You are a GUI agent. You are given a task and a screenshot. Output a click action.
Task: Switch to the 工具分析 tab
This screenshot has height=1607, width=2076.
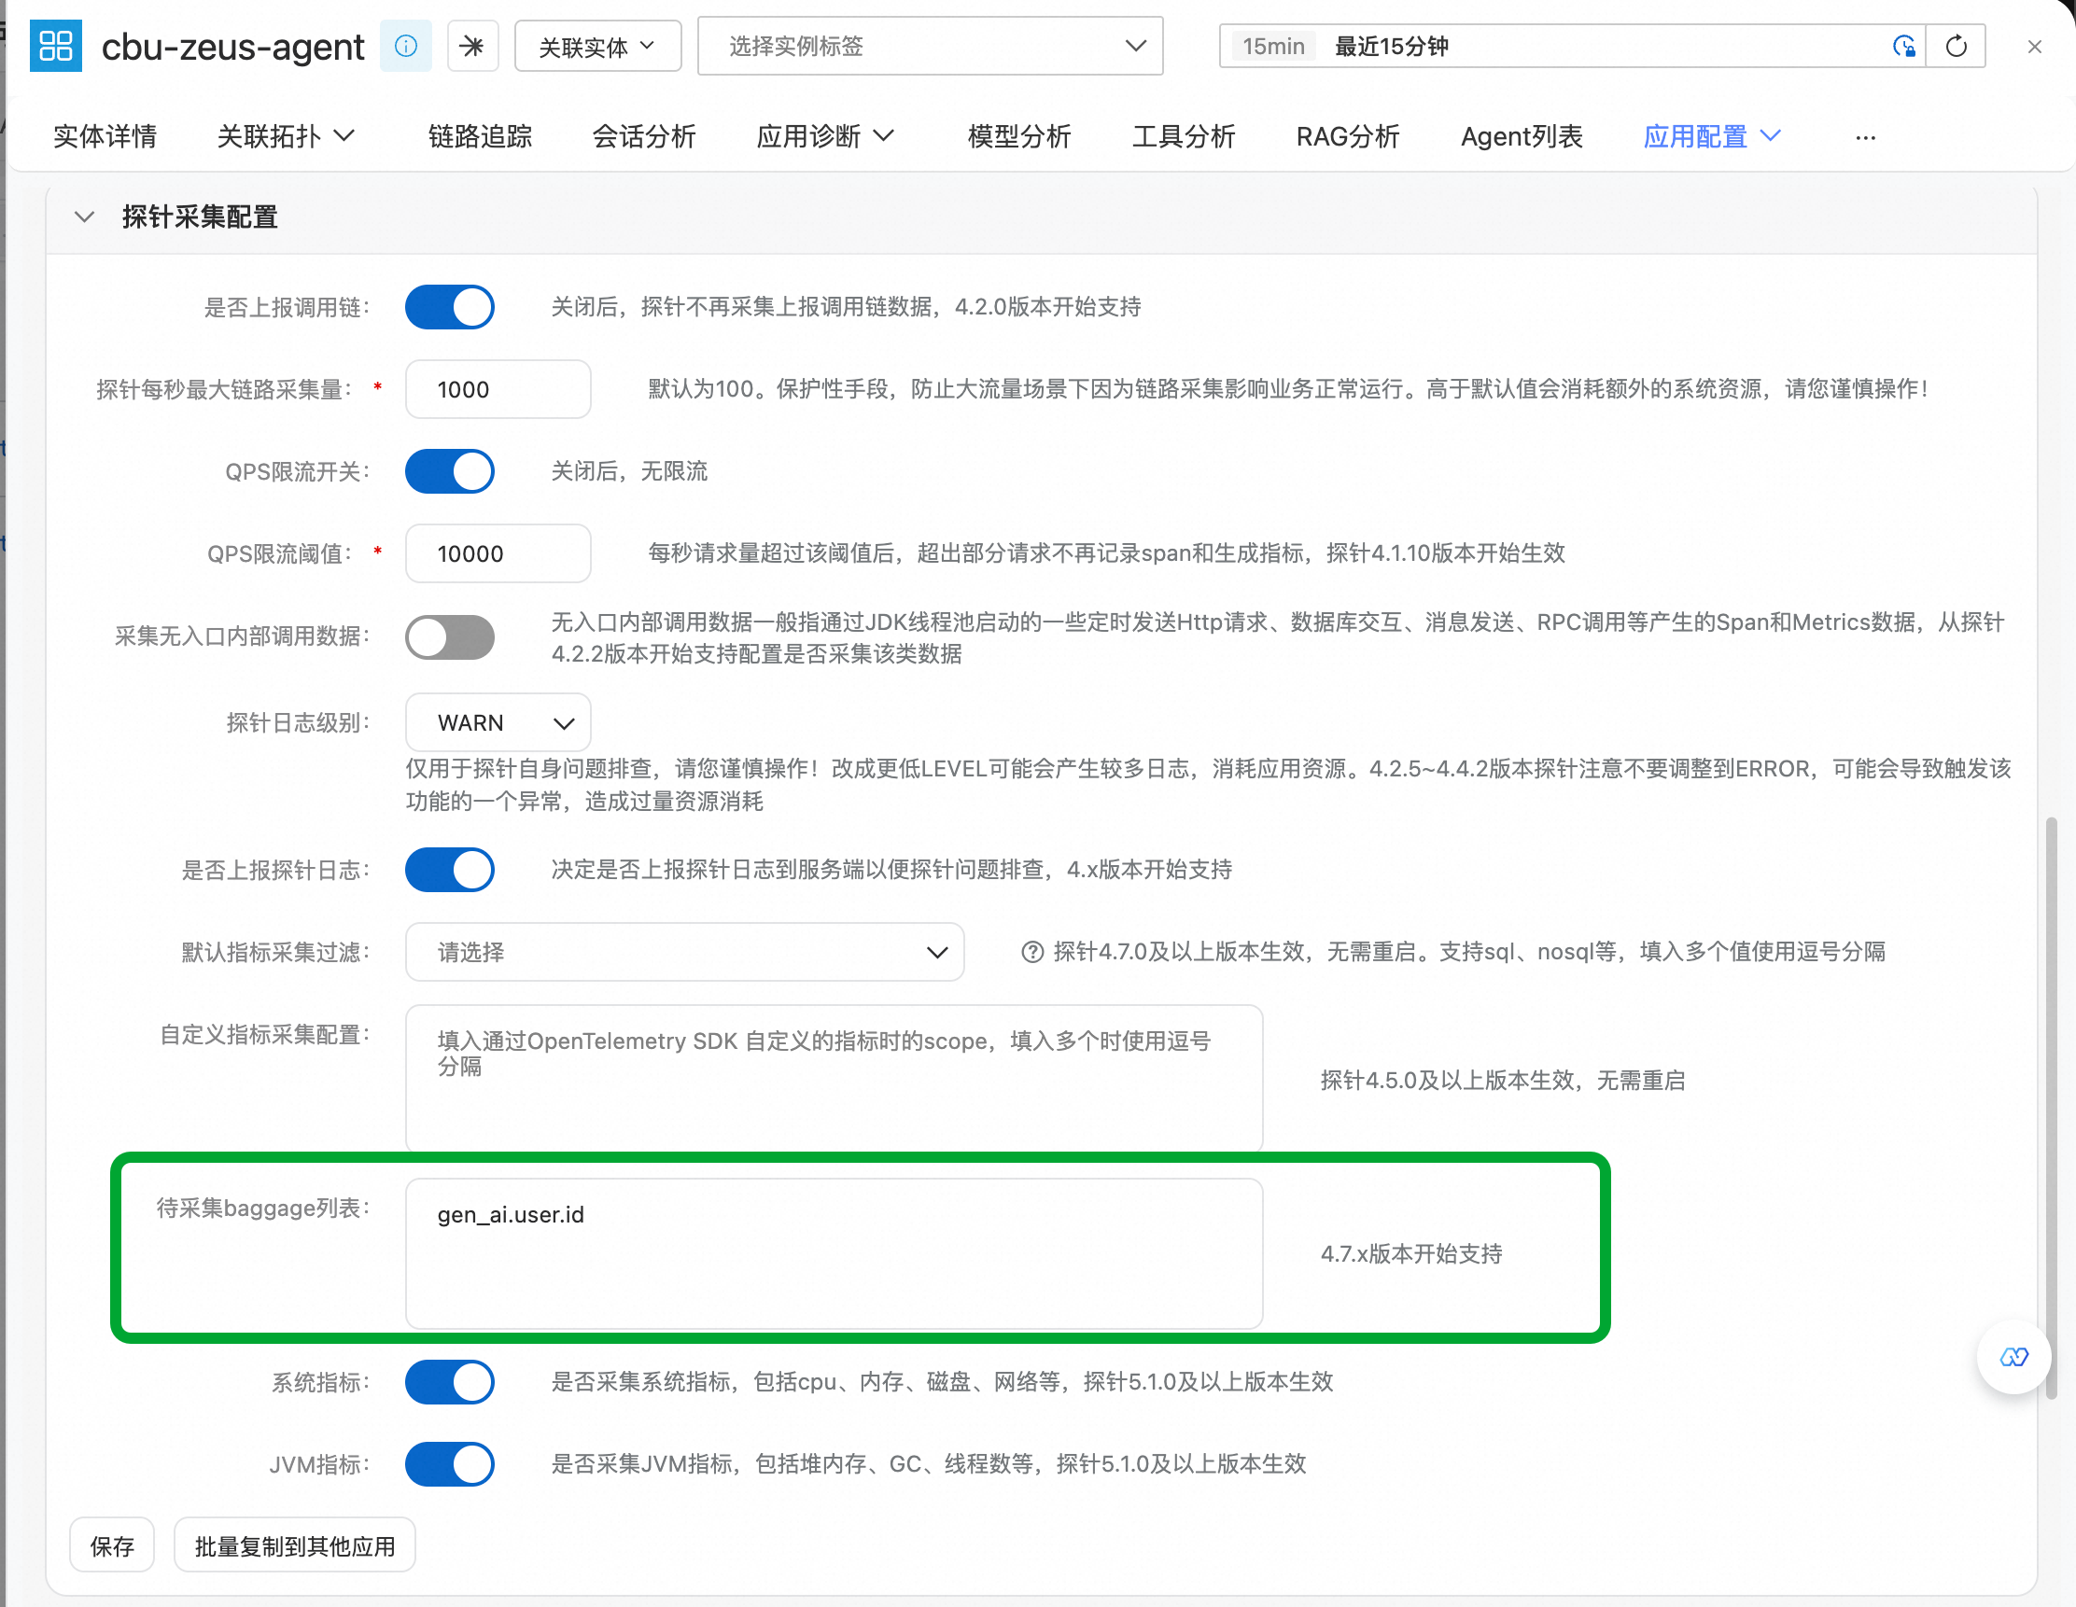(x=1184, y=137)
